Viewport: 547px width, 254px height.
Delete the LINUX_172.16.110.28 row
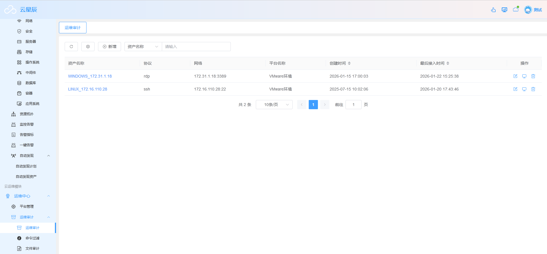[533, 89]
